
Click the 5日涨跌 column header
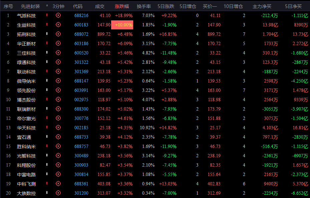point(166,7)
